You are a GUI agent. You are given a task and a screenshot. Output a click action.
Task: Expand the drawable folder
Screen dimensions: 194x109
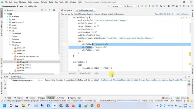(10, 34)
